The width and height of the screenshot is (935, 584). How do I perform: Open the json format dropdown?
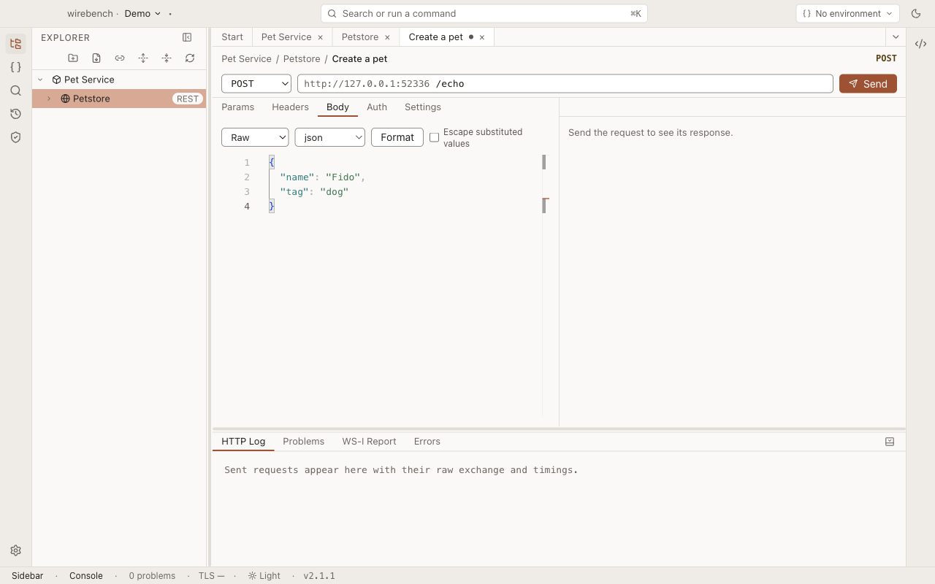pyautogui.click(x=330, y=137)
